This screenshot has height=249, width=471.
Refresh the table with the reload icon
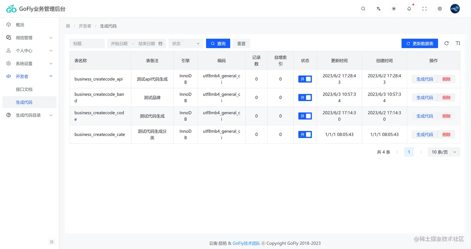click(446, 43)
